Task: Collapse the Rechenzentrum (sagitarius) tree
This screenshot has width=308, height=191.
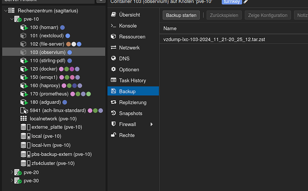Action: 6,10
